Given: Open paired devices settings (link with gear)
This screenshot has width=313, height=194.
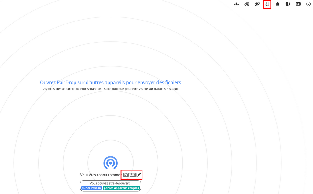Looking at the screenshot, I should click(x=247, y=4).
